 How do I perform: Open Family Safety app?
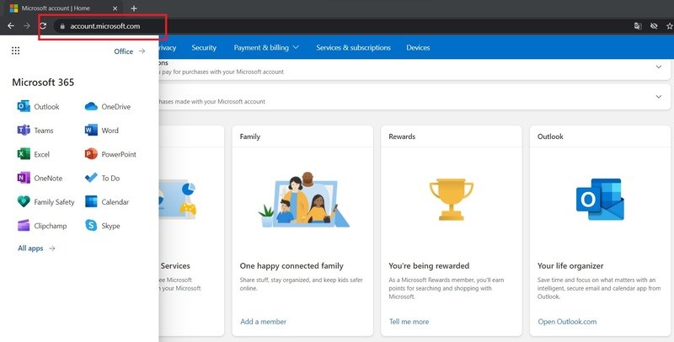45,202
